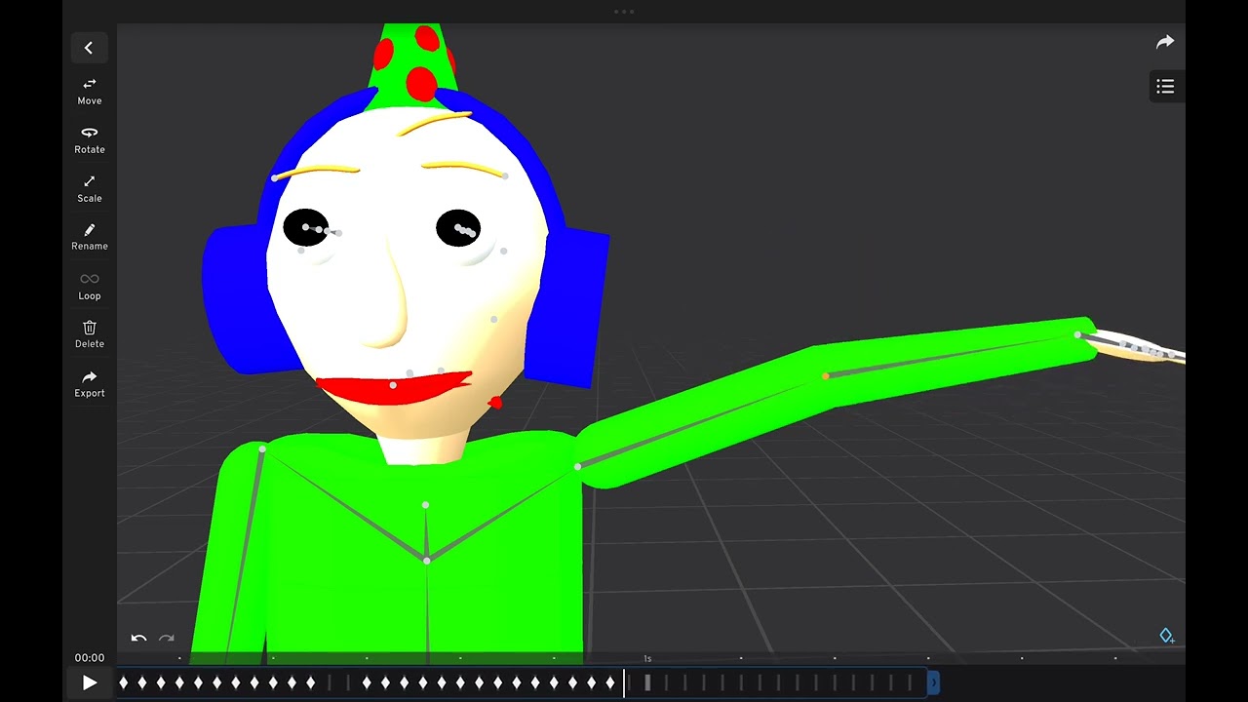The width and height of the screenshot is (1248, 702).
Task: Open the list panel icon
Action: [1165, 87]
